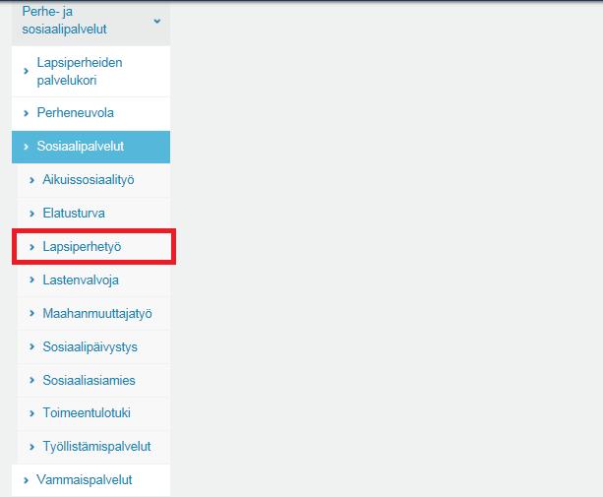Open the Maahanmuuttajatyö submenu link
The width and height of the screenshot is (603, 497).
pyautogui.click(x=97, y=314)
